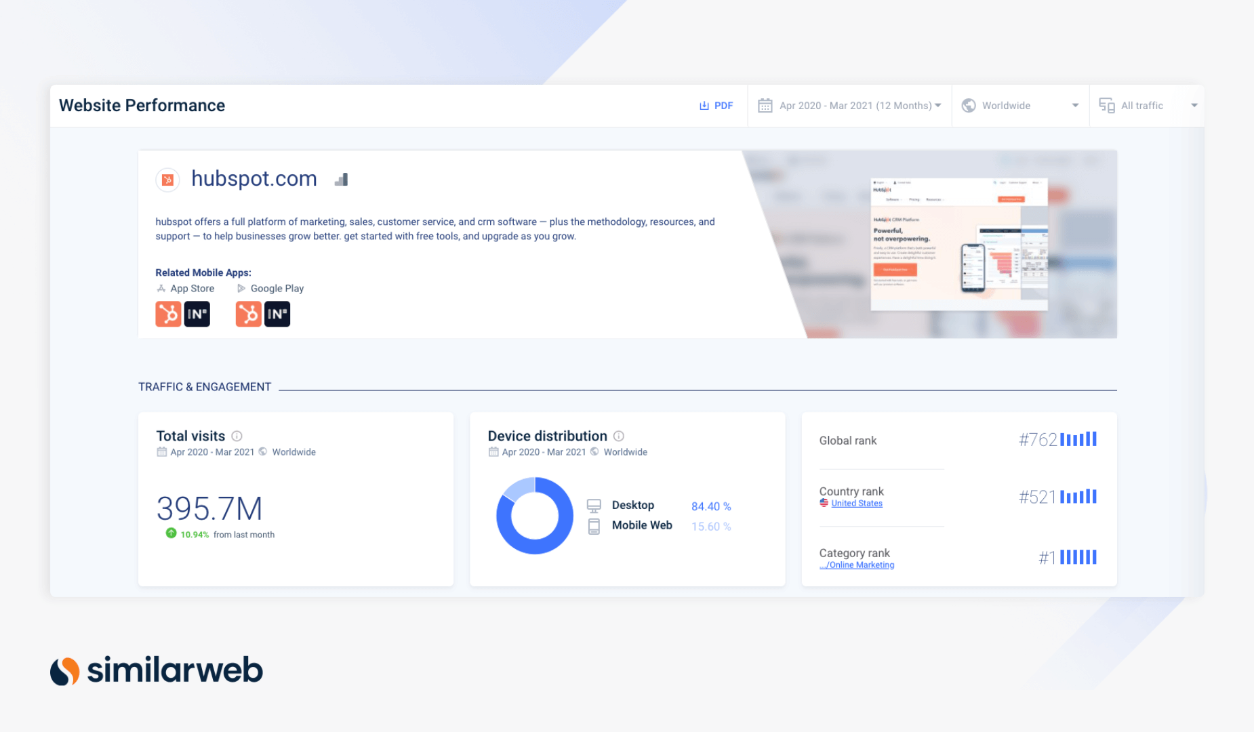Viewport: 1254px width, 732px height.
Task: Open the Apr 2020 - Mar 2021 date range dropdown
Action: coord(850,106)
